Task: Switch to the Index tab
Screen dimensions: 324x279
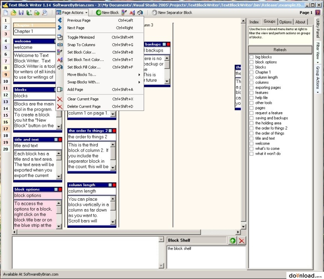Action: tap(254, 22)
